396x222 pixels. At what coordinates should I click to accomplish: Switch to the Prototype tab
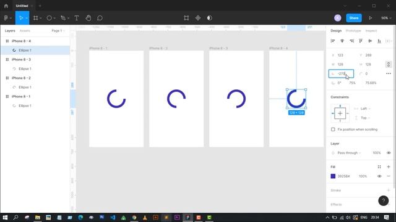point(353,31)
